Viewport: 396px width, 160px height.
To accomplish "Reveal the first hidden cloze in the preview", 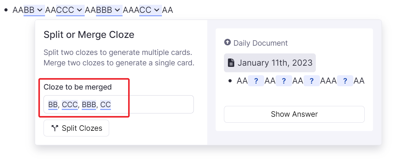I will pos(256,81).
